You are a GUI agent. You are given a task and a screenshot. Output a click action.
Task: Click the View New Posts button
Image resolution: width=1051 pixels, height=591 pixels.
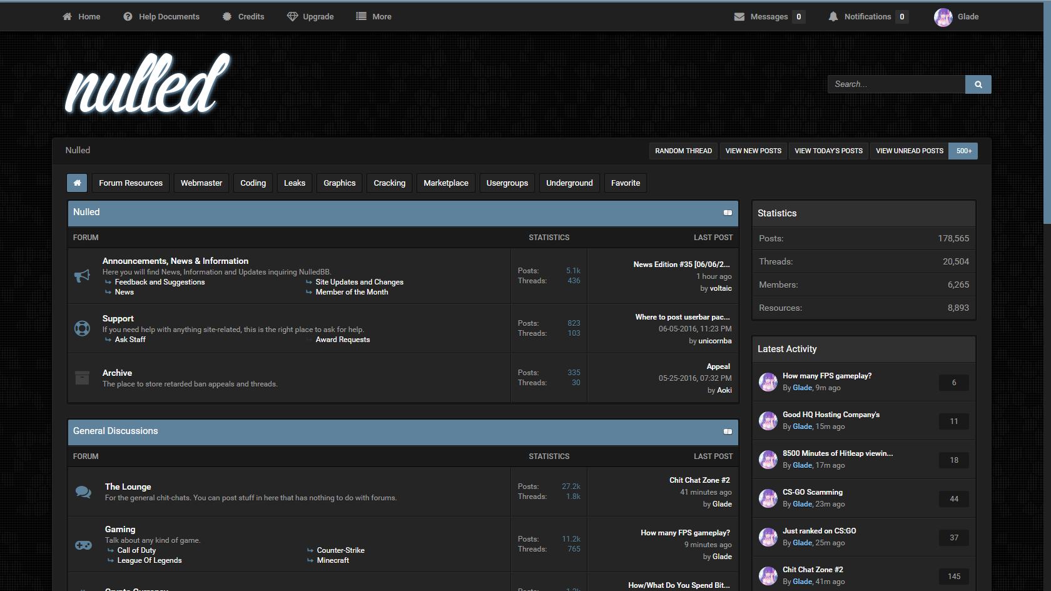(x=753, y=151)
